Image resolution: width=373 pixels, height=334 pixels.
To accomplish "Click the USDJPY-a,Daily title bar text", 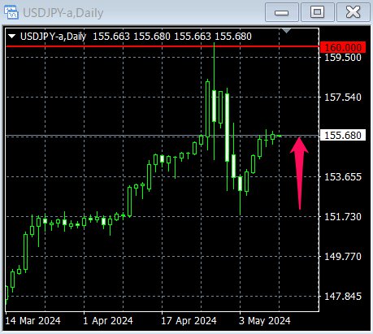I will coord(63,13).
